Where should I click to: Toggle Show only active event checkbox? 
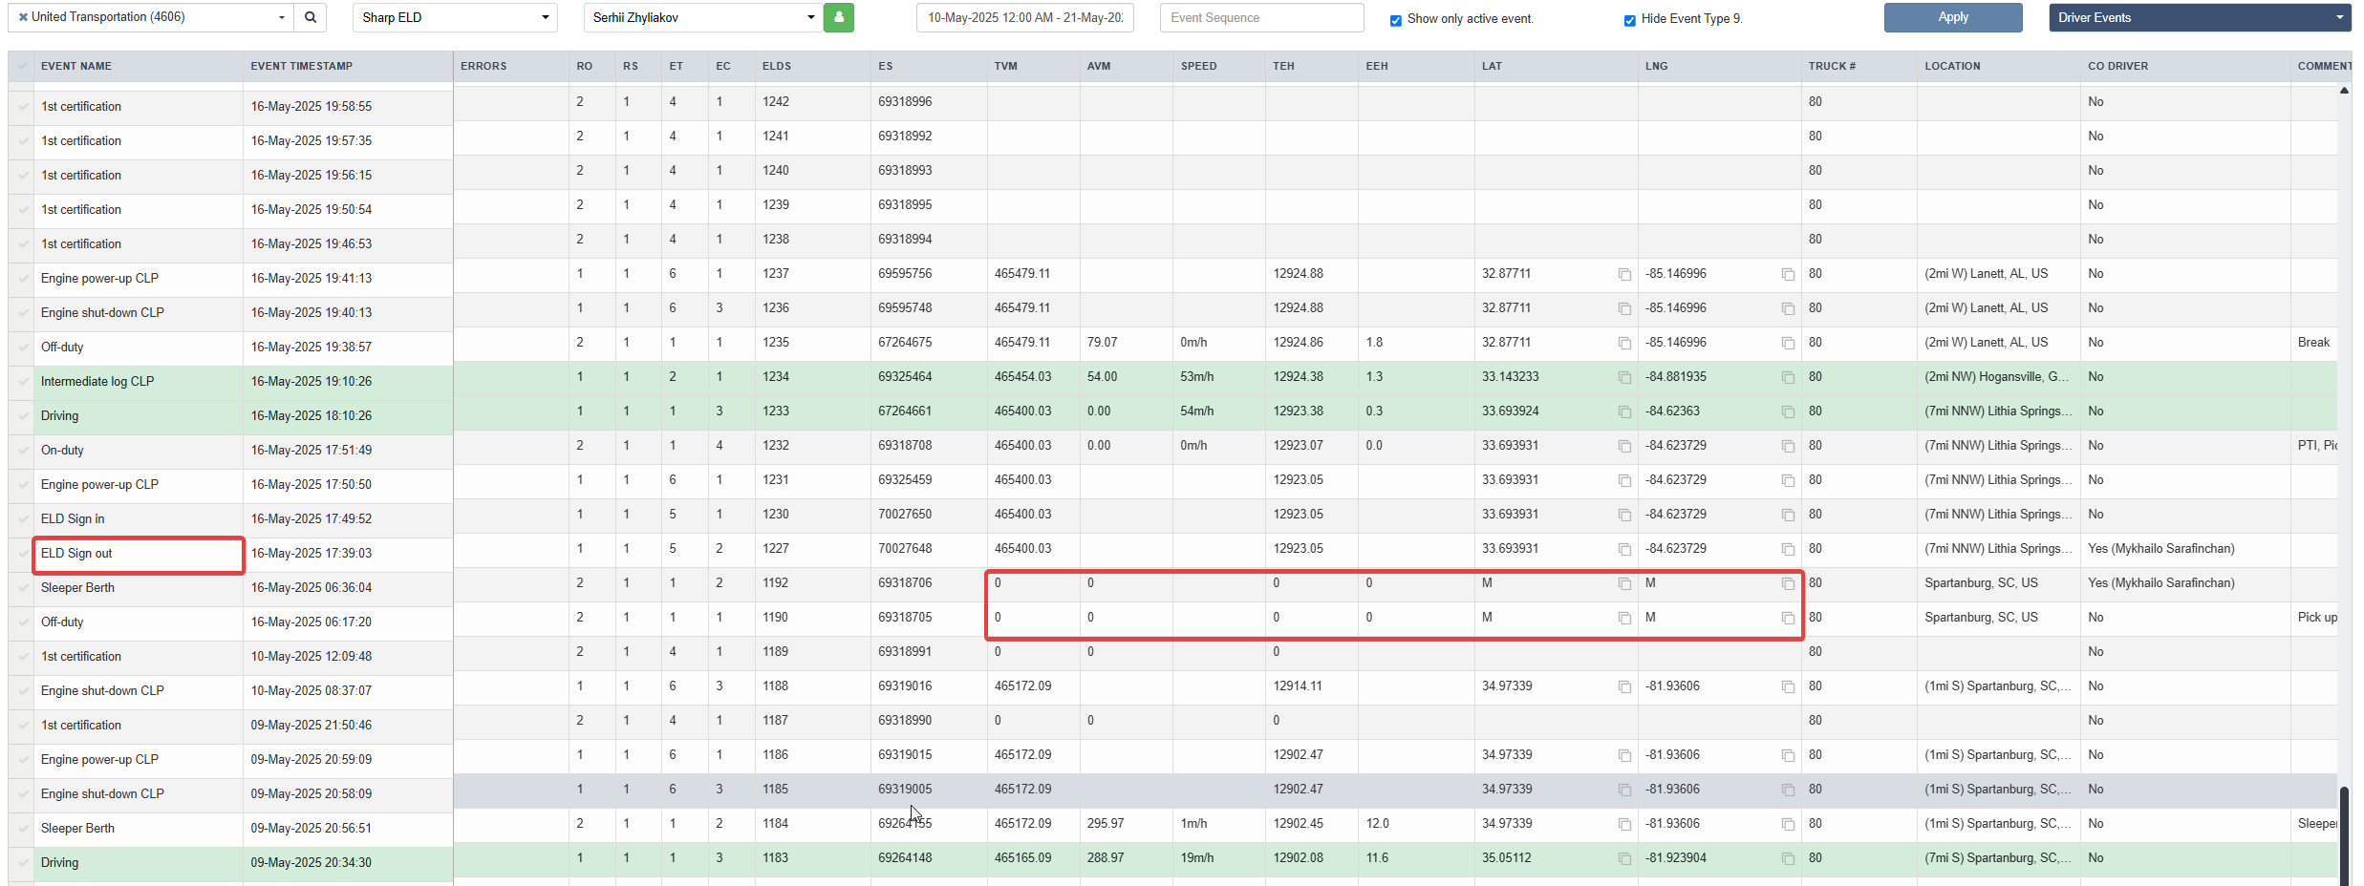pos(1396,20)
